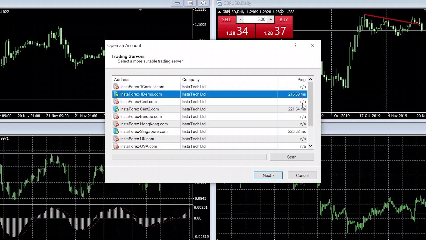Select the InstaForex-UK.com server
Screen dimensions: 426x240
pyautogui.click(x=210, y=139)
